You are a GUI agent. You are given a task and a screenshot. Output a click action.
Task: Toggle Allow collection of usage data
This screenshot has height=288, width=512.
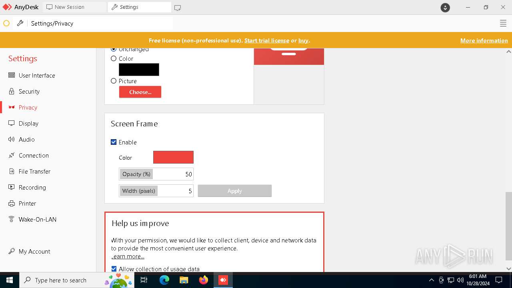tap(114, 269)
